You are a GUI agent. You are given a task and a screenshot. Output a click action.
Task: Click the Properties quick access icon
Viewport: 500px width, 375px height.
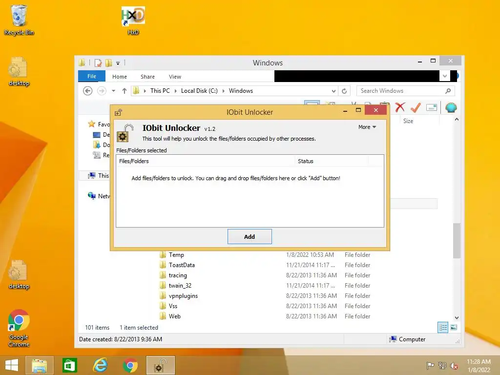[98, 63]
